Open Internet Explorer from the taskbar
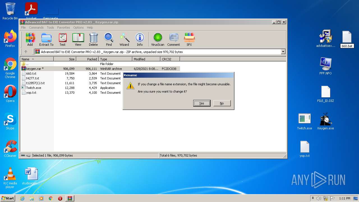The image size is (359, 202). point(22,198)
